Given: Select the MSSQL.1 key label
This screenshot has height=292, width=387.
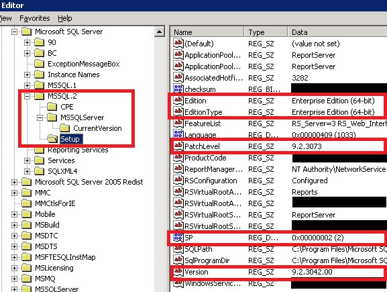Looking at the screenshot, I should pyautogui.click(x=62, y=85).
